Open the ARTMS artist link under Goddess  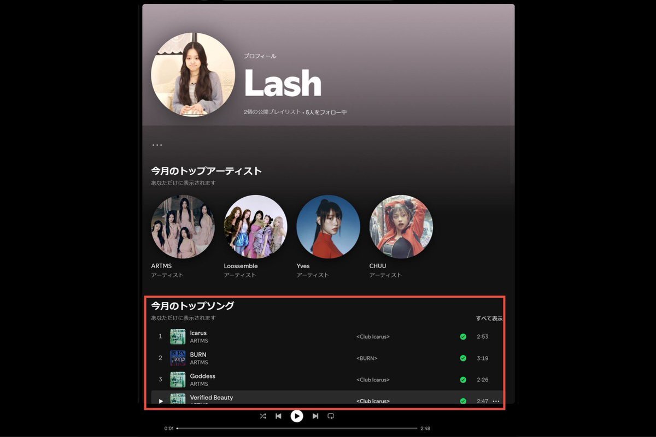(199, 384)
